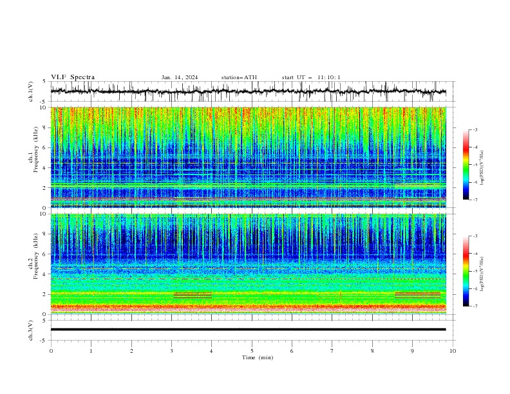Select the log(PSD) label beside the ch.2 colorbar
Image resolution: width=510 pixels, height=394 pixels.
482,274
